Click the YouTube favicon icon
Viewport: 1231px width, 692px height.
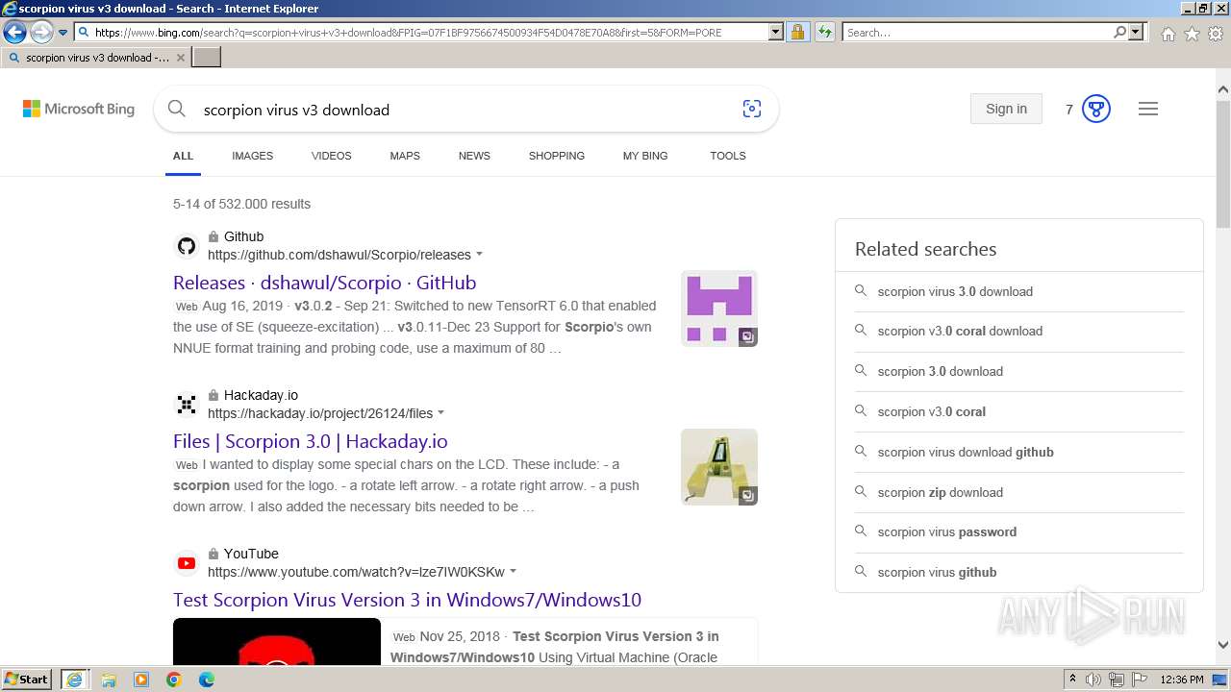(187, 563)
